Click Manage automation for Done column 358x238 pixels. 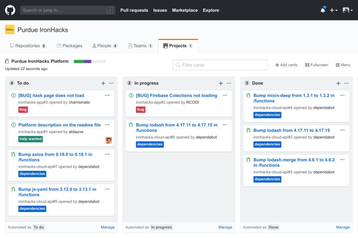tap(343, 227)
